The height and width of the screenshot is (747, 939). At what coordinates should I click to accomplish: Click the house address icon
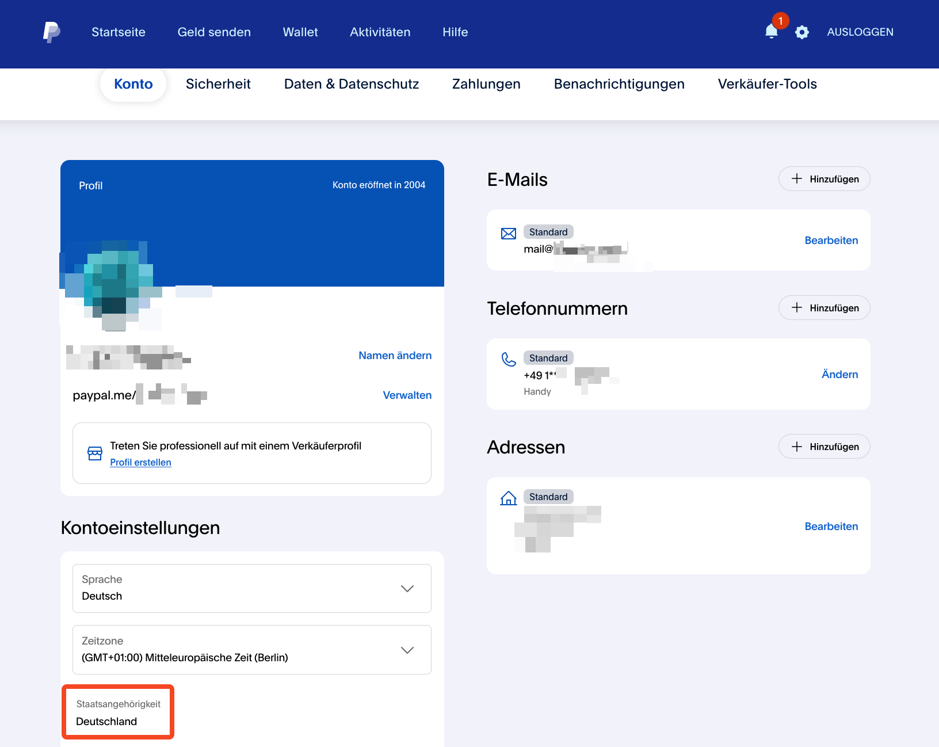tap(509, 498)
